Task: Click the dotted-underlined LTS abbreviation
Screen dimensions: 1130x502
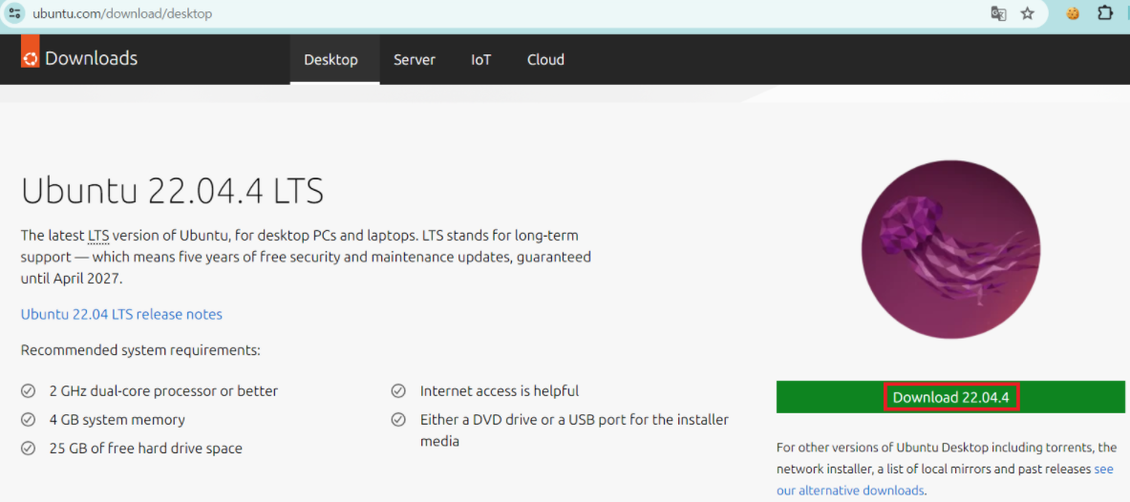Action: [x=98, y=236]
